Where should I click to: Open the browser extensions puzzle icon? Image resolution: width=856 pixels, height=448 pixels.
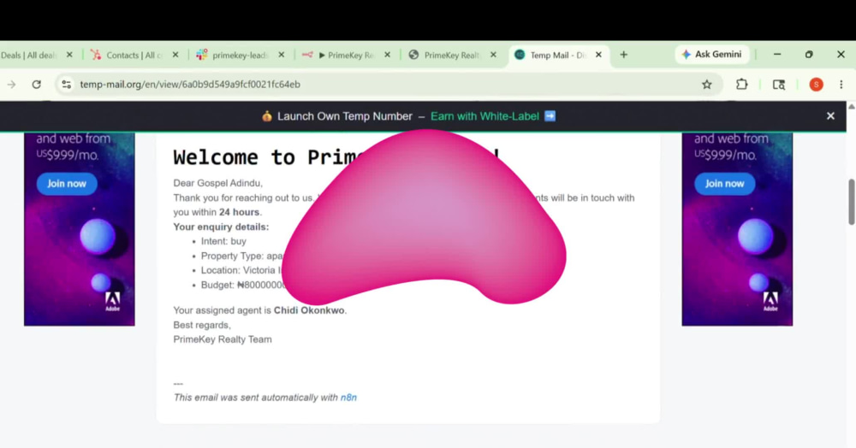[x=741, y=85]
